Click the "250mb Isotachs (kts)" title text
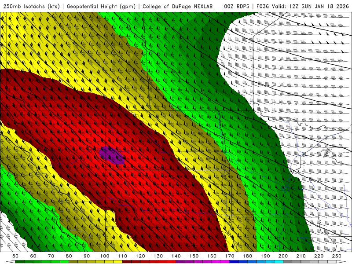The width and height of the screenshot is (352, 264). click(31, 7)
